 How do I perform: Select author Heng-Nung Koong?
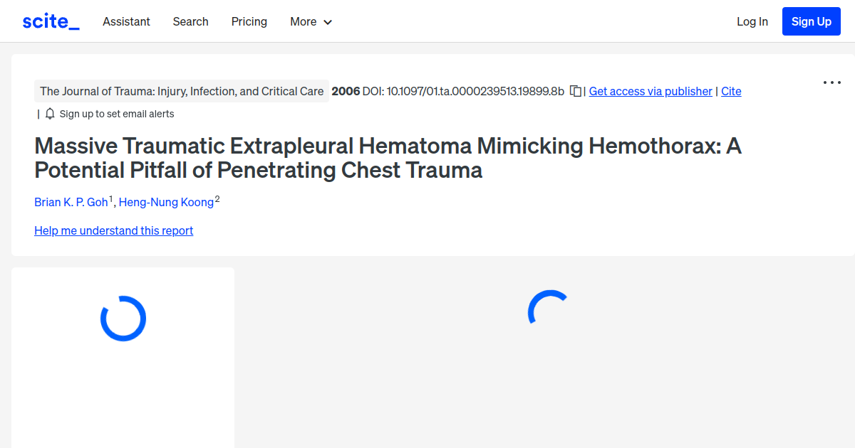[x=165, y=202]
